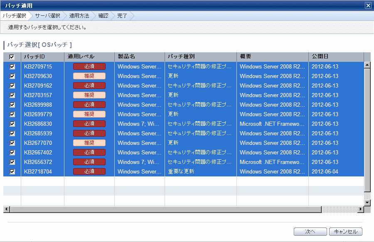Screen dimensions: 374x242
Task: Click the キャンセル button
Action: pos(346,232)
